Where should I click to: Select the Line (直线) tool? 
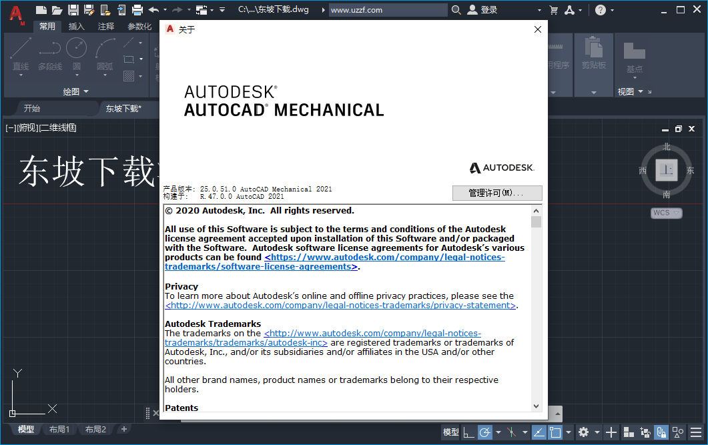coord(21,53)
